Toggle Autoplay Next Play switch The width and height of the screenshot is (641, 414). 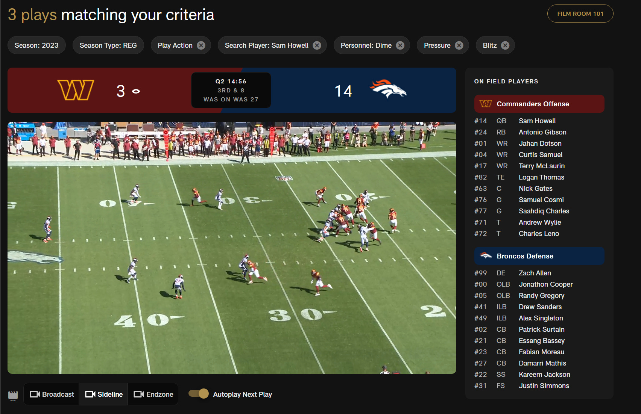(199, 394)
